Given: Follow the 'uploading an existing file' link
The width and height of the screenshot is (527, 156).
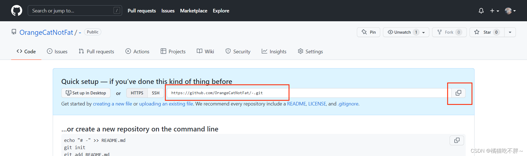Looking at the screenshot, I should pos(166,104).
